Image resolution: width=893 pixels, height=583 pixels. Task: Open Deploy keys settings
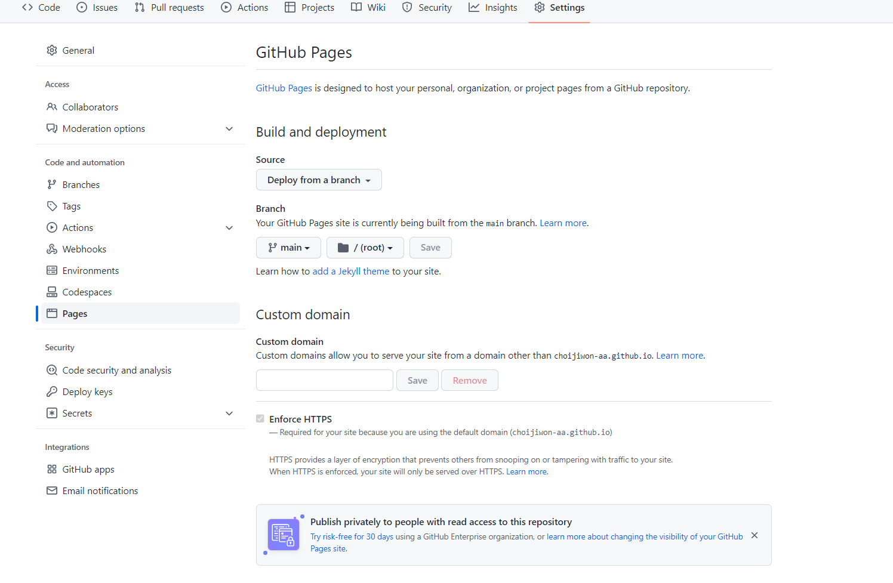click(141, 391)
